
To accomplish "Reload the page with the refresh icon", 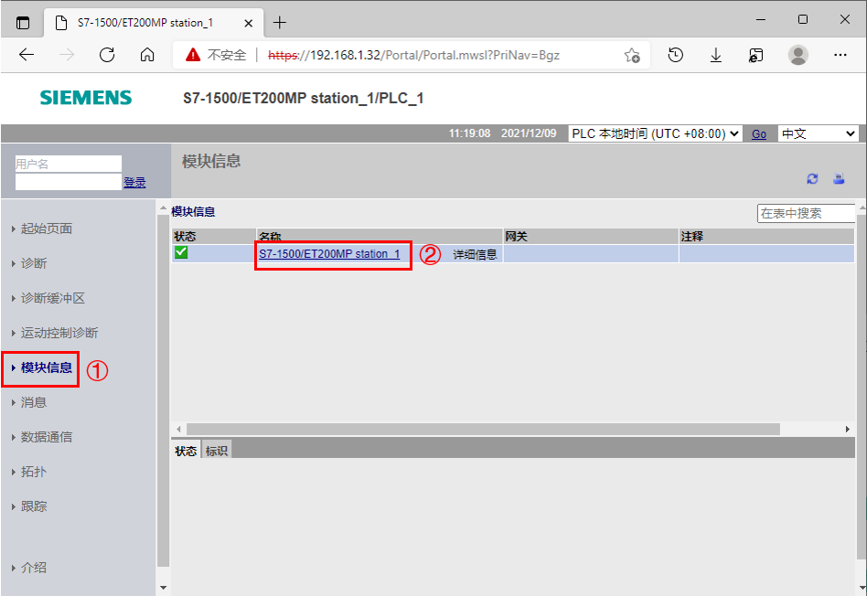I will 107,55.
